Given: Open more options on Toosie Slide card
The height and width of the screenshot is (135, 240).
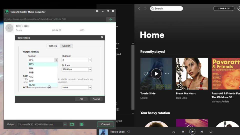Looking at the screenshot, I should click(167, 73).
